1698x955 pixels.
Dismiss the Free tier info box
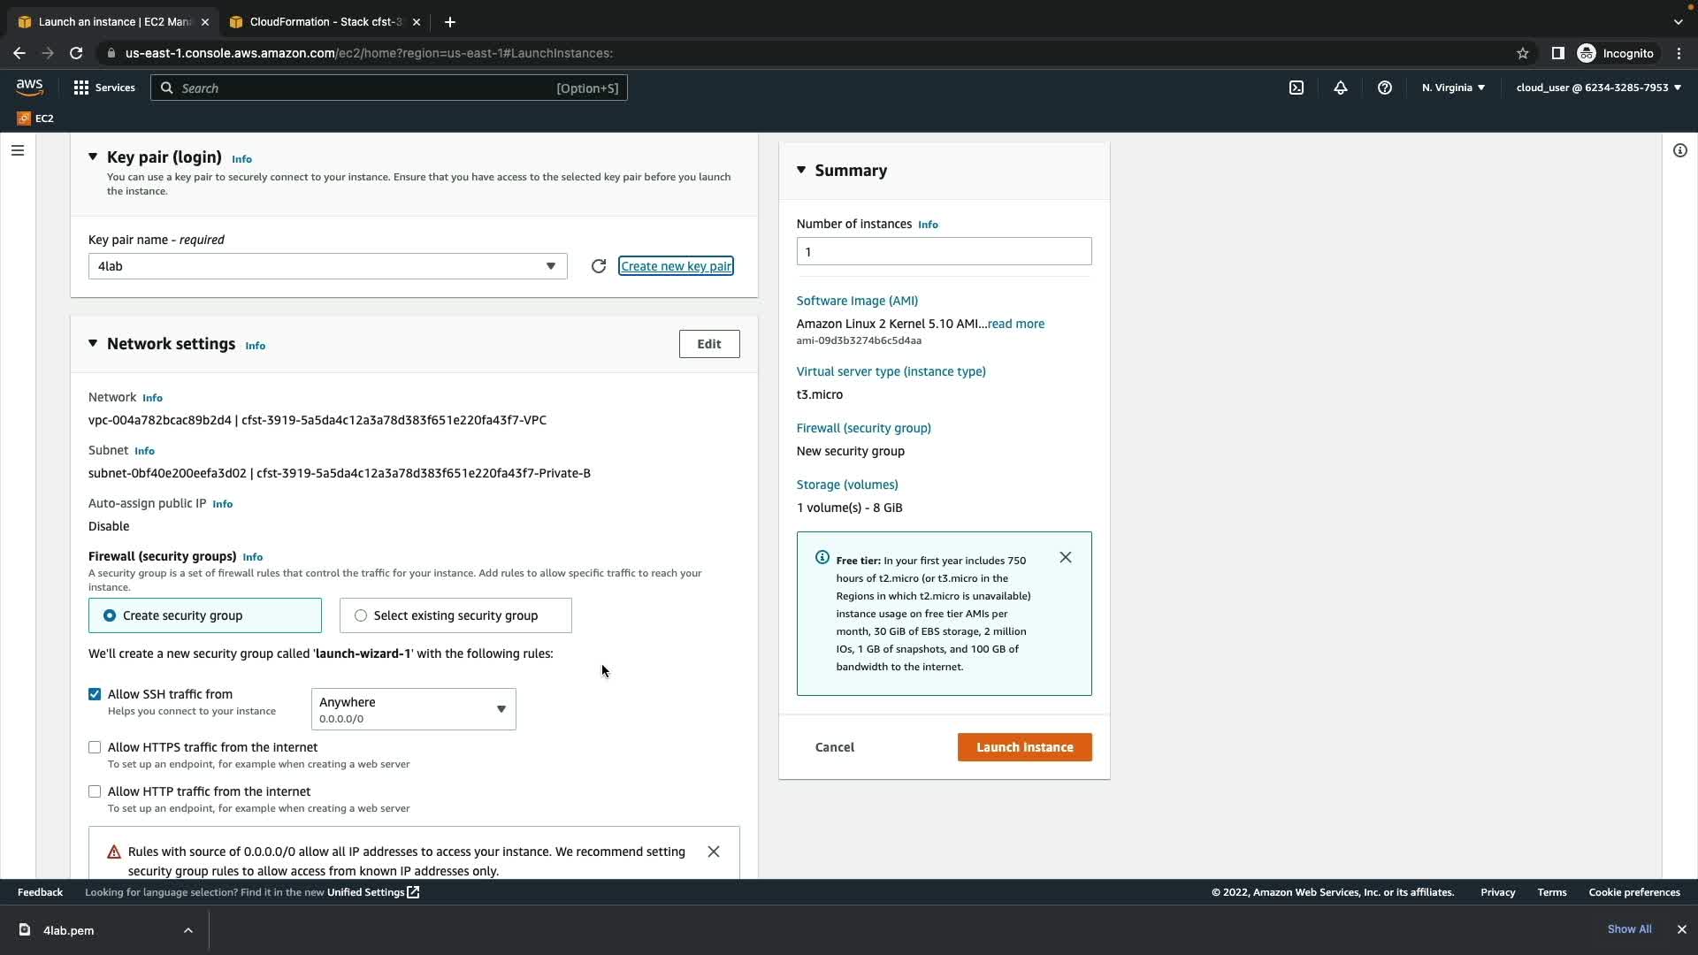(1066, 557)
